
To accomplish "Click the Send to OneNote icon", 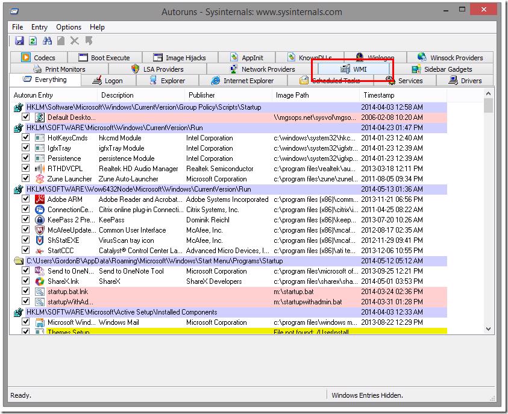I will 40,271.
